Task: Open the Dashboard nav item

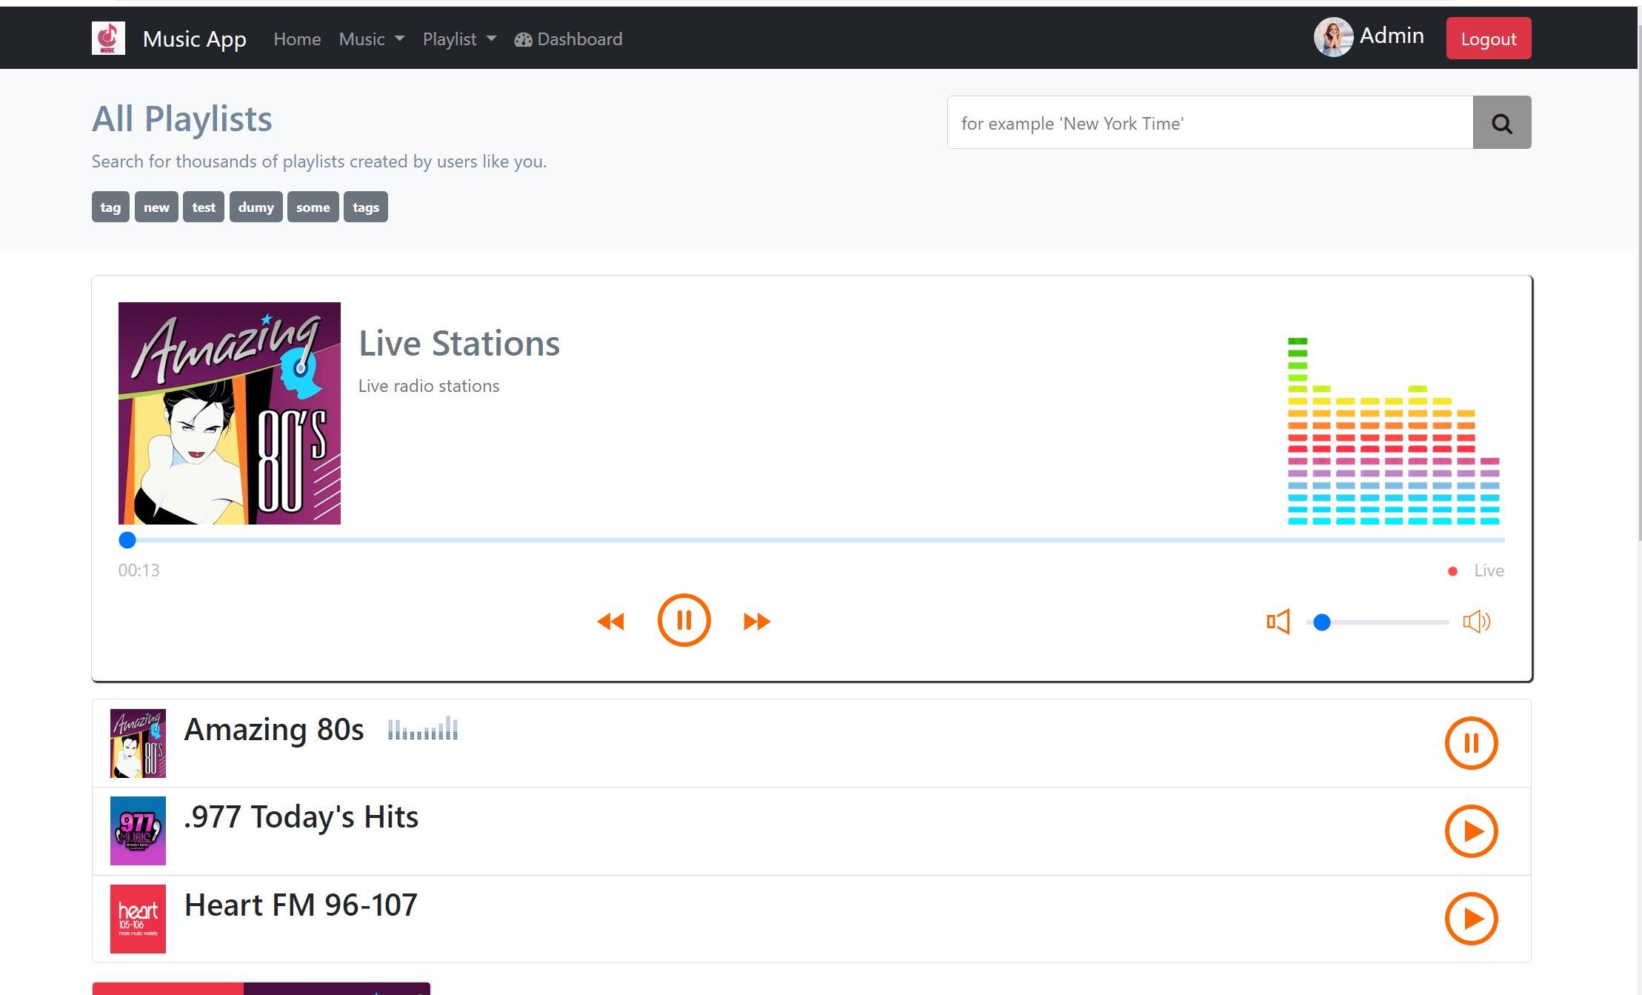Action: (x=568, y=39)
